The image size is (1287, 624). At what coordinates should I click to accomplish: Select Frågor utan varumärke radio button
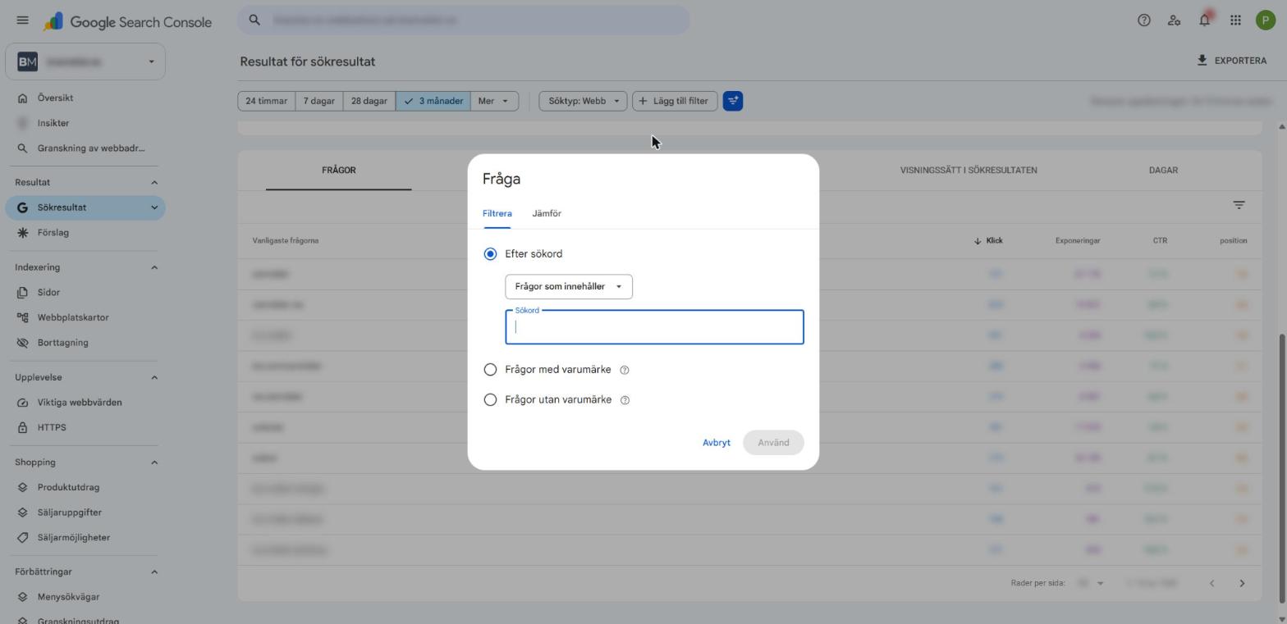490,400
